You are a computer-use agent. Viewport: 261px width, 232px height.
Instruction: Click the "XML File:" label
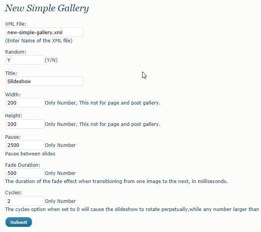(x=16, y=24)
